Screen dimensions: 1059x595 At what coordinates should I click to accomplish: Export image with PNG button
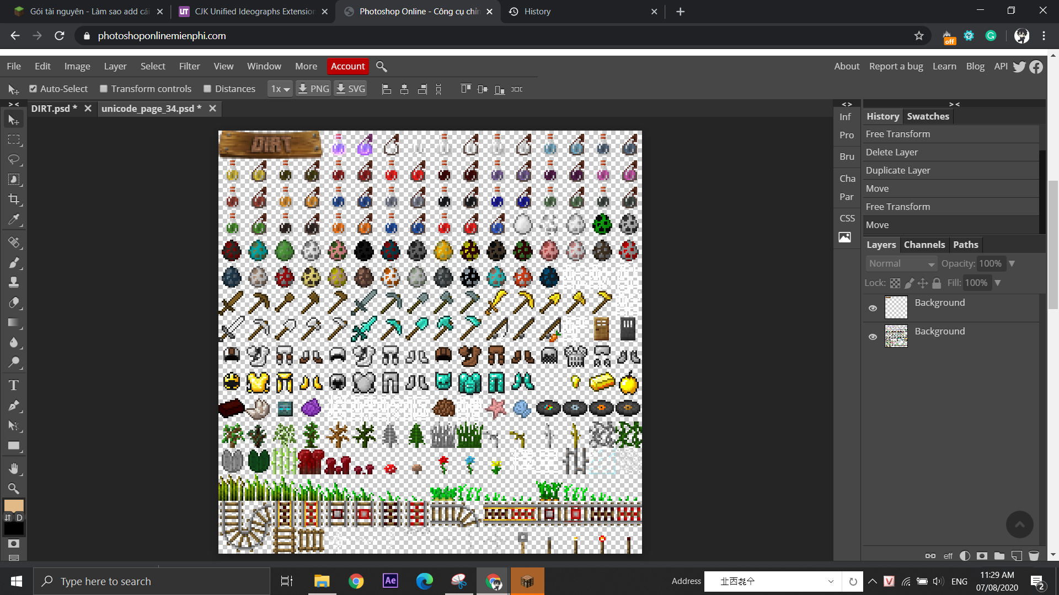pyautogui.click(x=313, y=89)
